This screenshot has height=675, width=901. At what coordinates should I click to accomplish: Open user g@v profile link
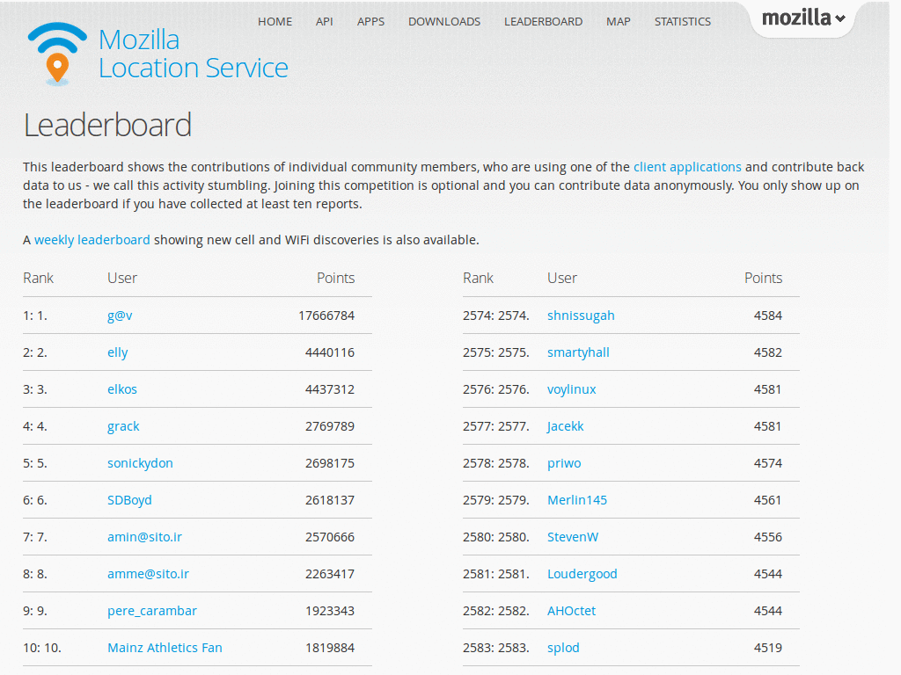tap(120, 316)
